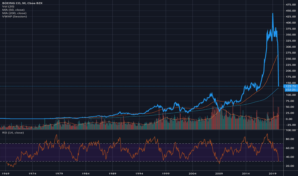
Task: Select the RSI (14, close) pane legend
Action: tap(13, 132)
